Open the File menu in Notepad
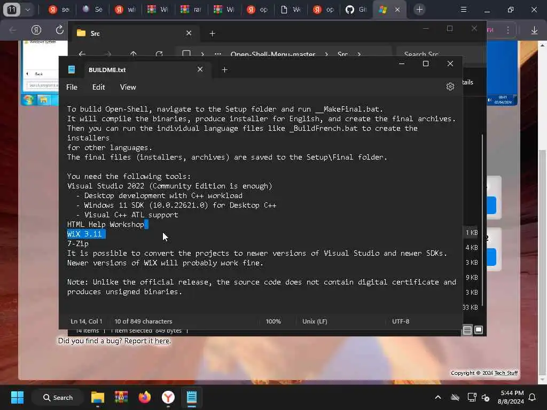 72,87
